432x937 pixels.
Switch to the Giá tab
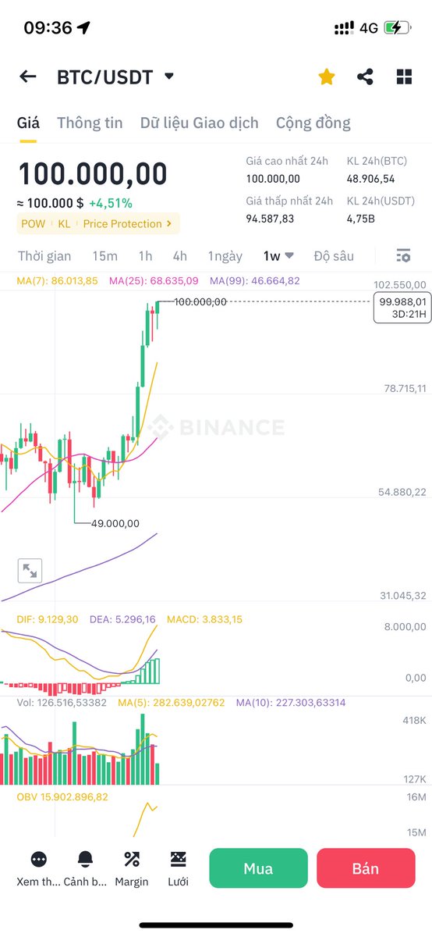pyautogui.click(x=29, y=123)
